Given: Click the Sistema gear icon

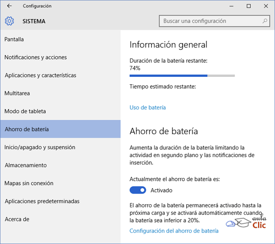Looking at the screenshot, I should (x=10, y=21).
